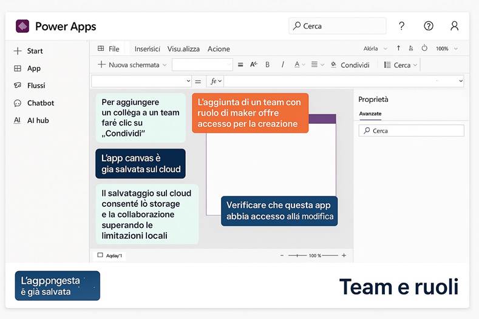The height and width of the screenshot is (319, 479).
Task: Click the Cerca field in Proprietà panel
Action: (x=411, y=130)
